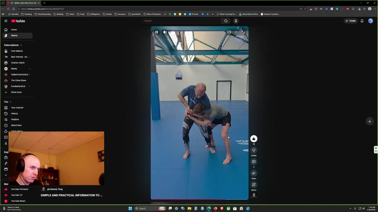Expand the You section

[7, 102]
